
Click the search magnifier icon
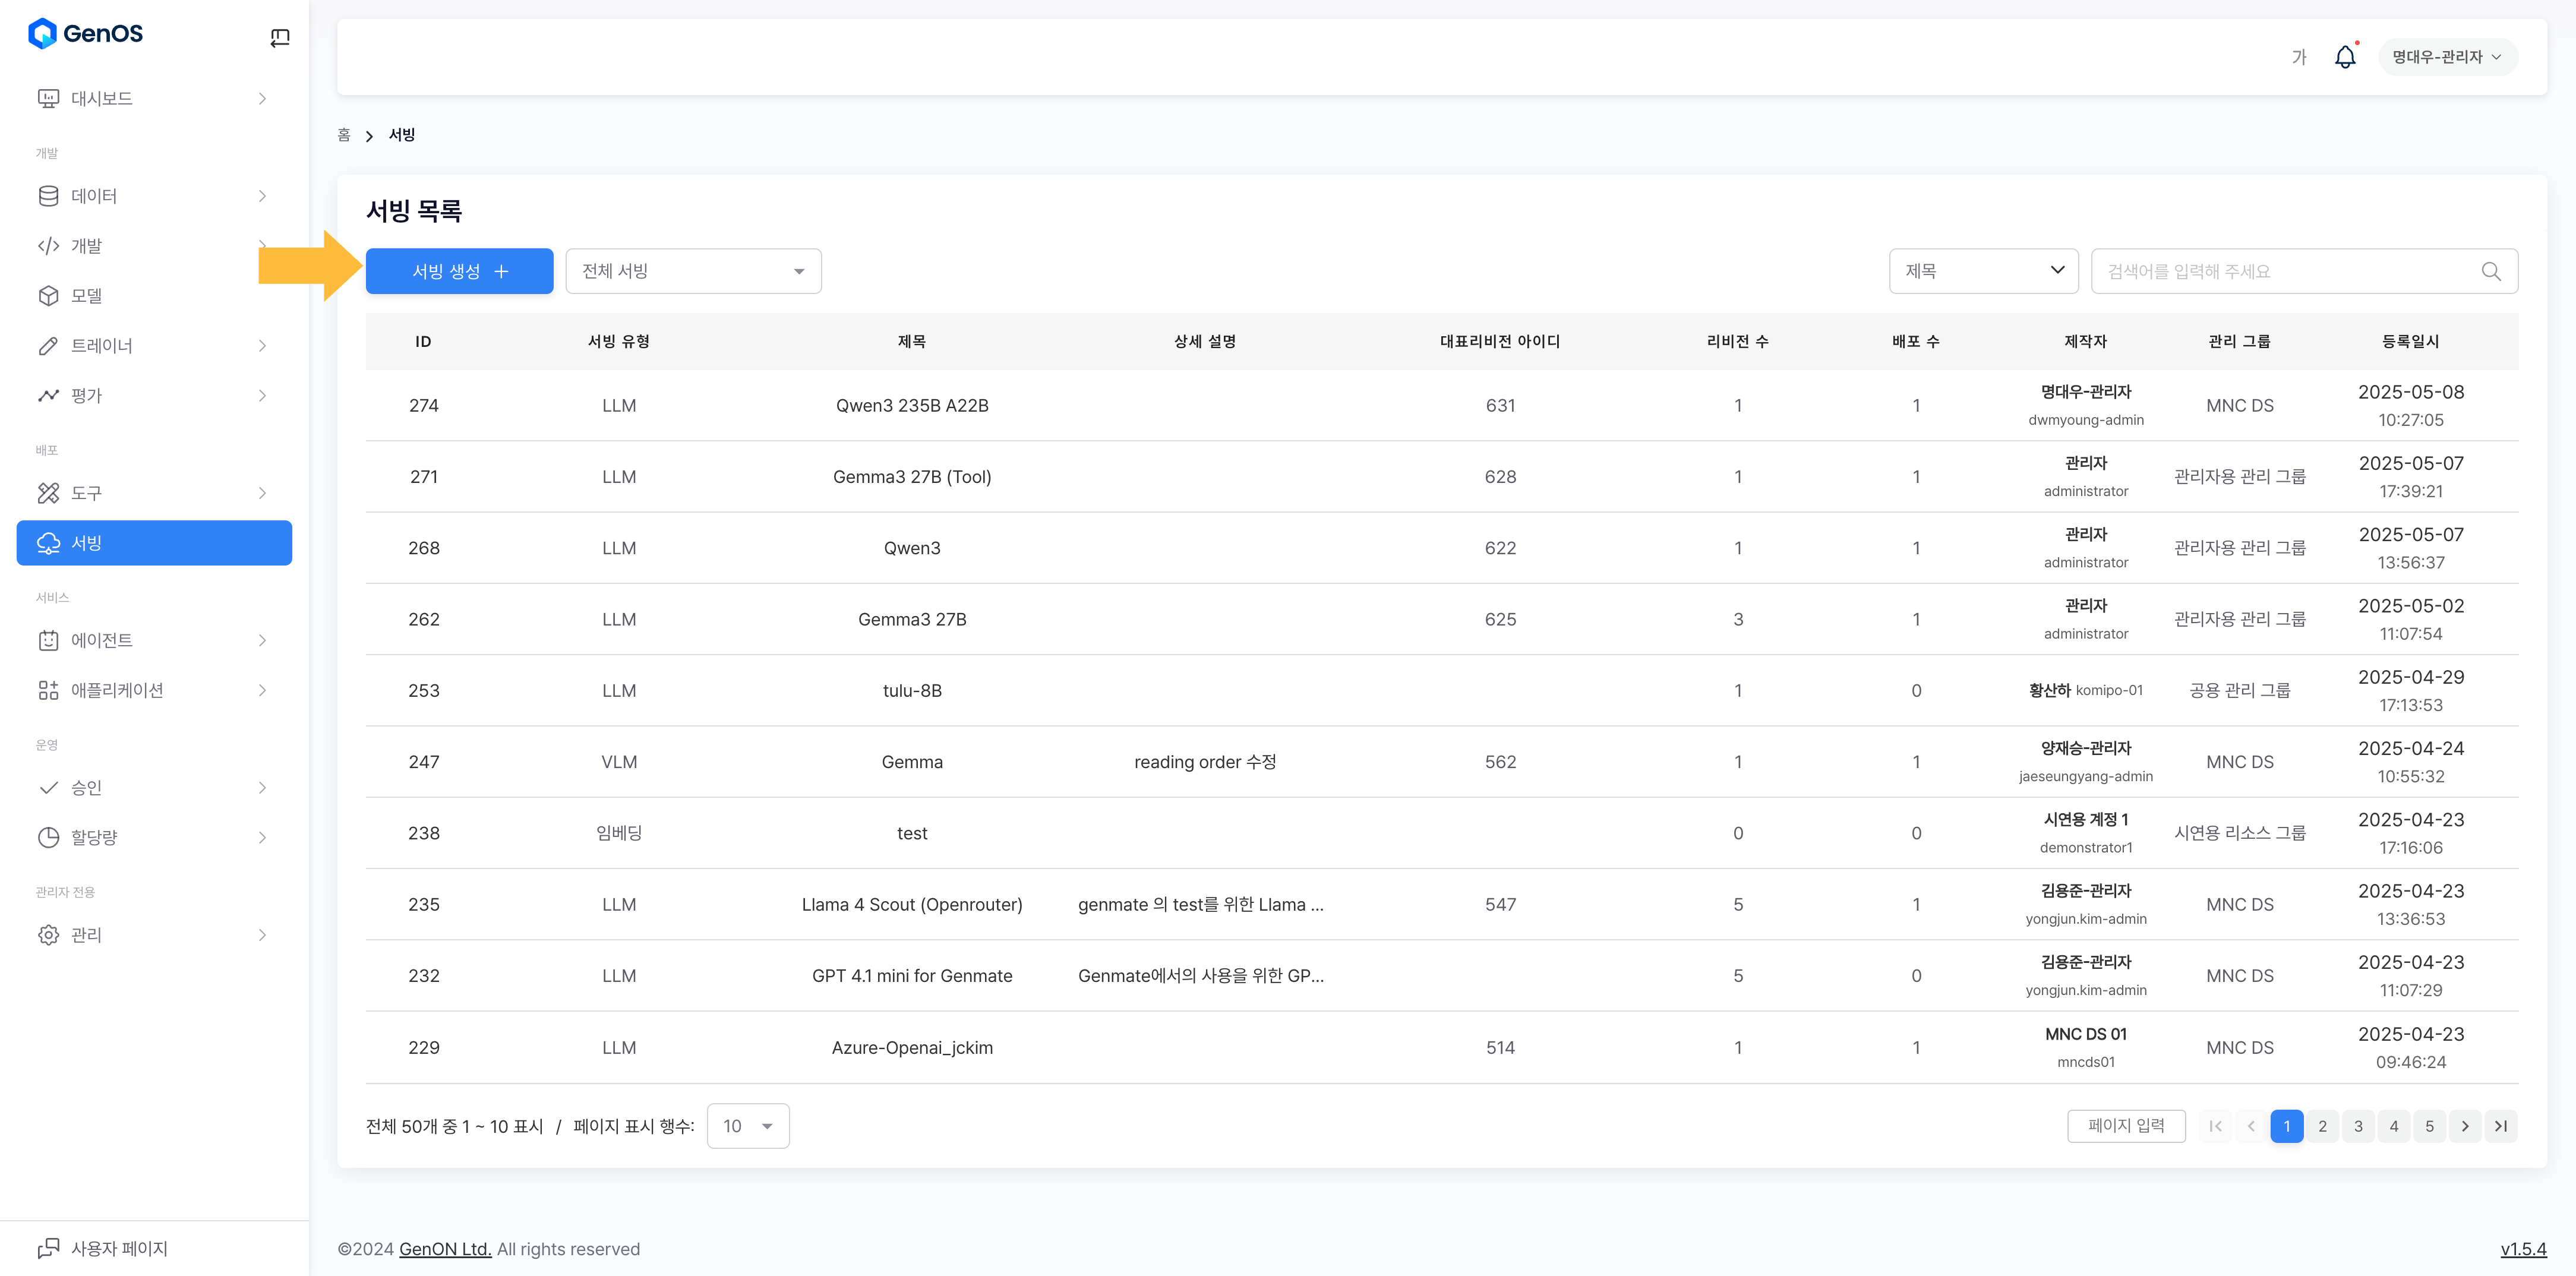(2490, 271)
